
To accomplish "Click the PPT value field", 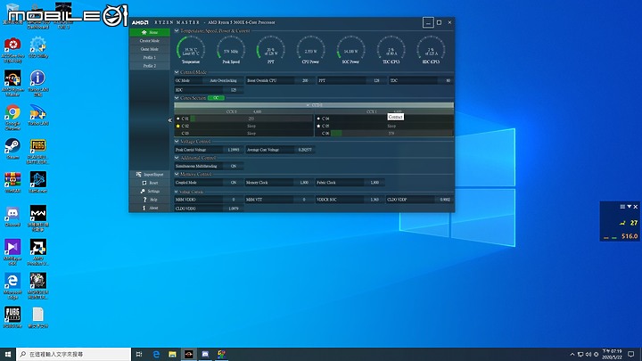I will click(376, 80).
